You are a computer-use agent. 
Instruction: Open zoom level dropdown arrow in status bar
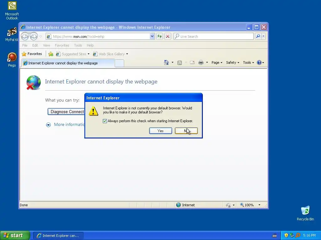click(259, 205)
